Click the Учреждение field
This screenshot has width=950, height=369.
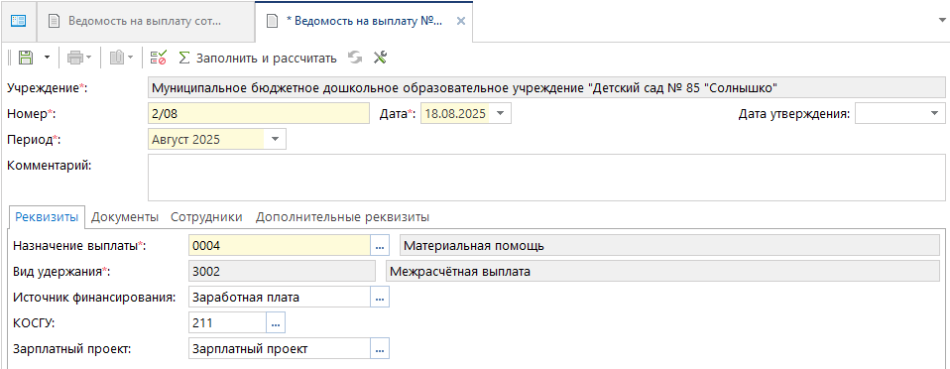click(546, 88)
